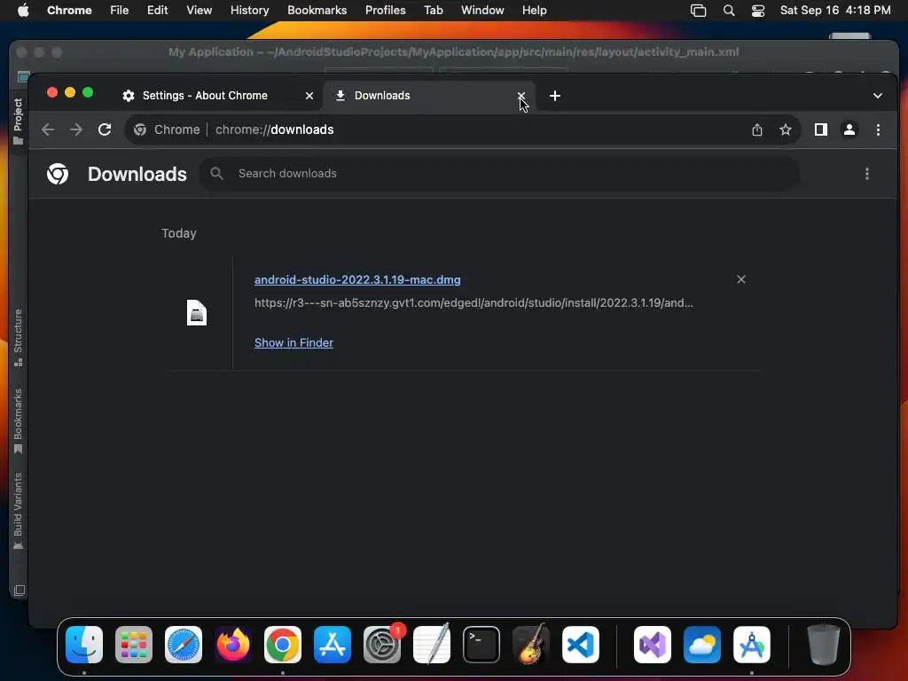Open App Store from the Dock
The height and width of the screenshot is (681, 908).
(333, 645)
